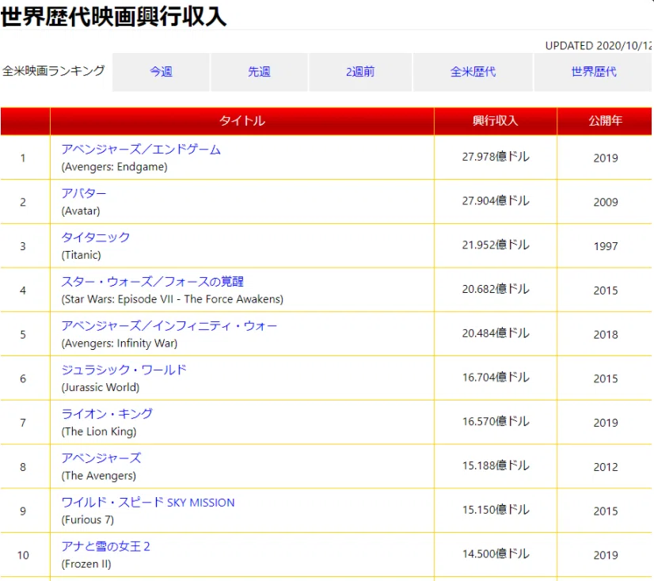This screenshot has height=581, width=654.
Task: Select the page heading 世界歴代映画興行収入
Action: tap(113, 17)
